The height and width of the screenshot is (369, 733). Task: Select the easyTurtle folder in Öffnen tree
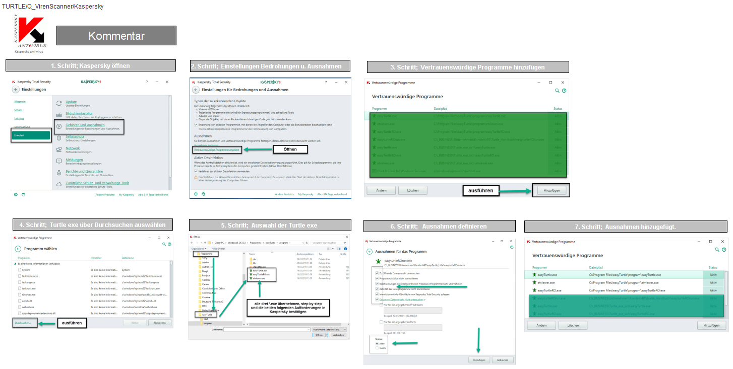click(206, 315)
